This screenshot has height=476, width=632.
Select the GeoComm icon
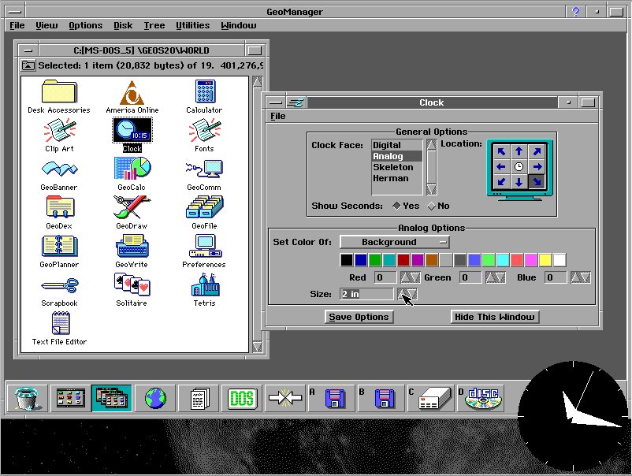[x=204, y=174]
